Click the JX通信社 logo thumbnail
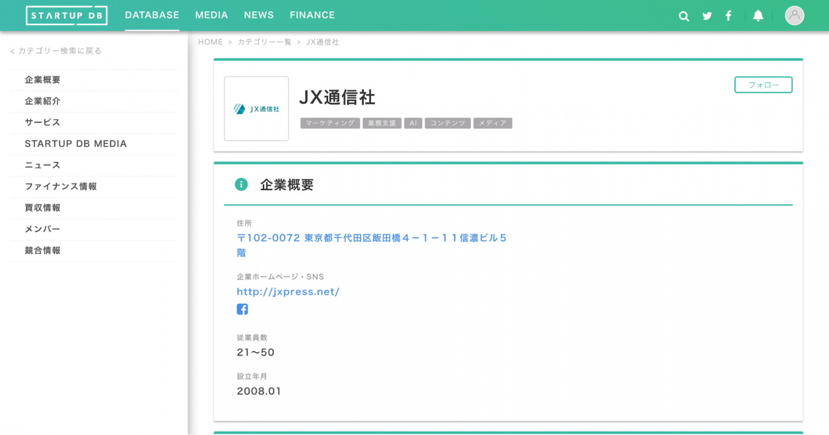This screenshot has width=829, height=435. 256,109
